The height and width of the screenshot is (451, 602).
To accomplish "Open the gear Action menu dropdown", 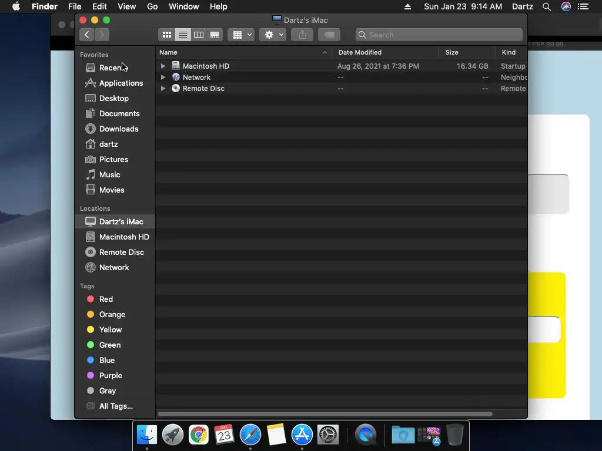I will click(273, 35).
